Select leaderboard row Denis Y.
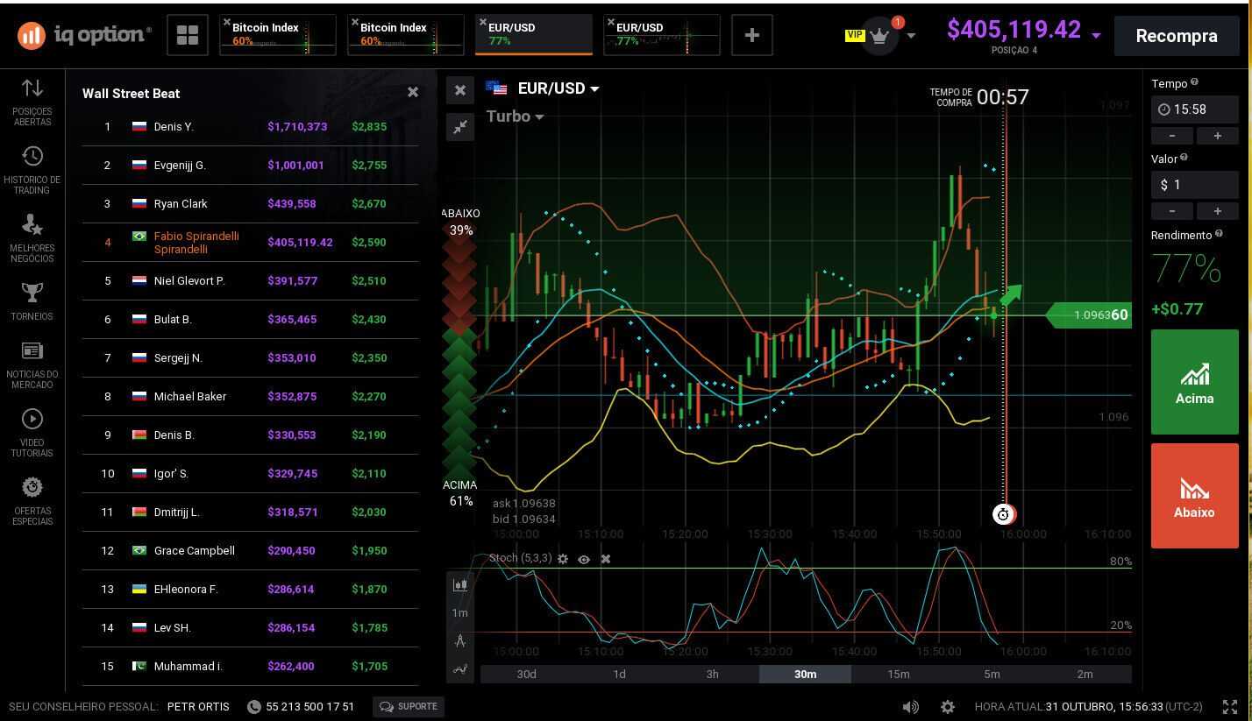This screenshot has width=1252, height=721. (250, 127)
